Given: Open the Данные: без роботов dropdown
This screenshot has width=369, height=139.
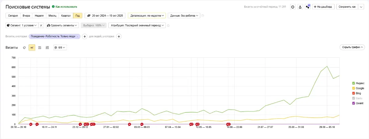Looking at the screenshot, I should [x=184, y=15].
